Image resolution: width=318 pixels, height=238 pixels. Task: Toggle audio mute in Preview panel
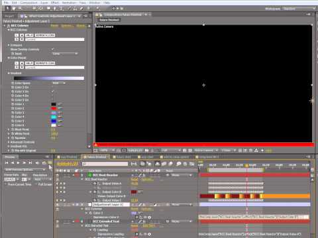tap(37, 163)
